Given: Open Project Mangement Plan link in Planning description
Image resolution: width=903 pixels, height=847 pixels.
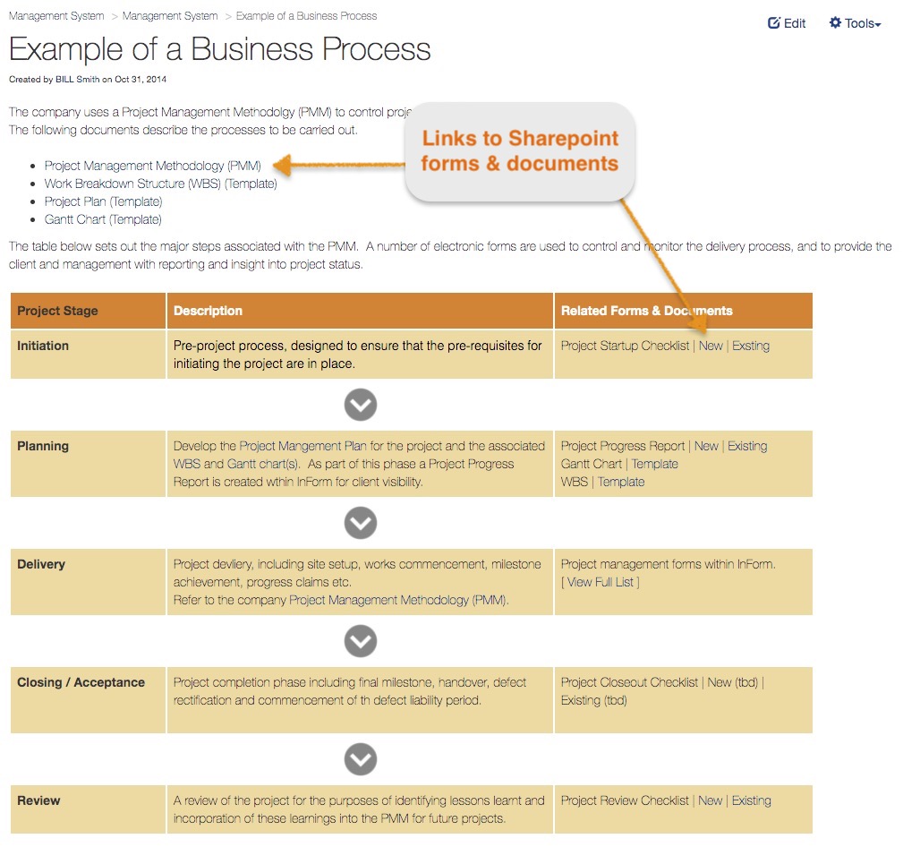Looking at the screenshot, I should coord(303,446).
